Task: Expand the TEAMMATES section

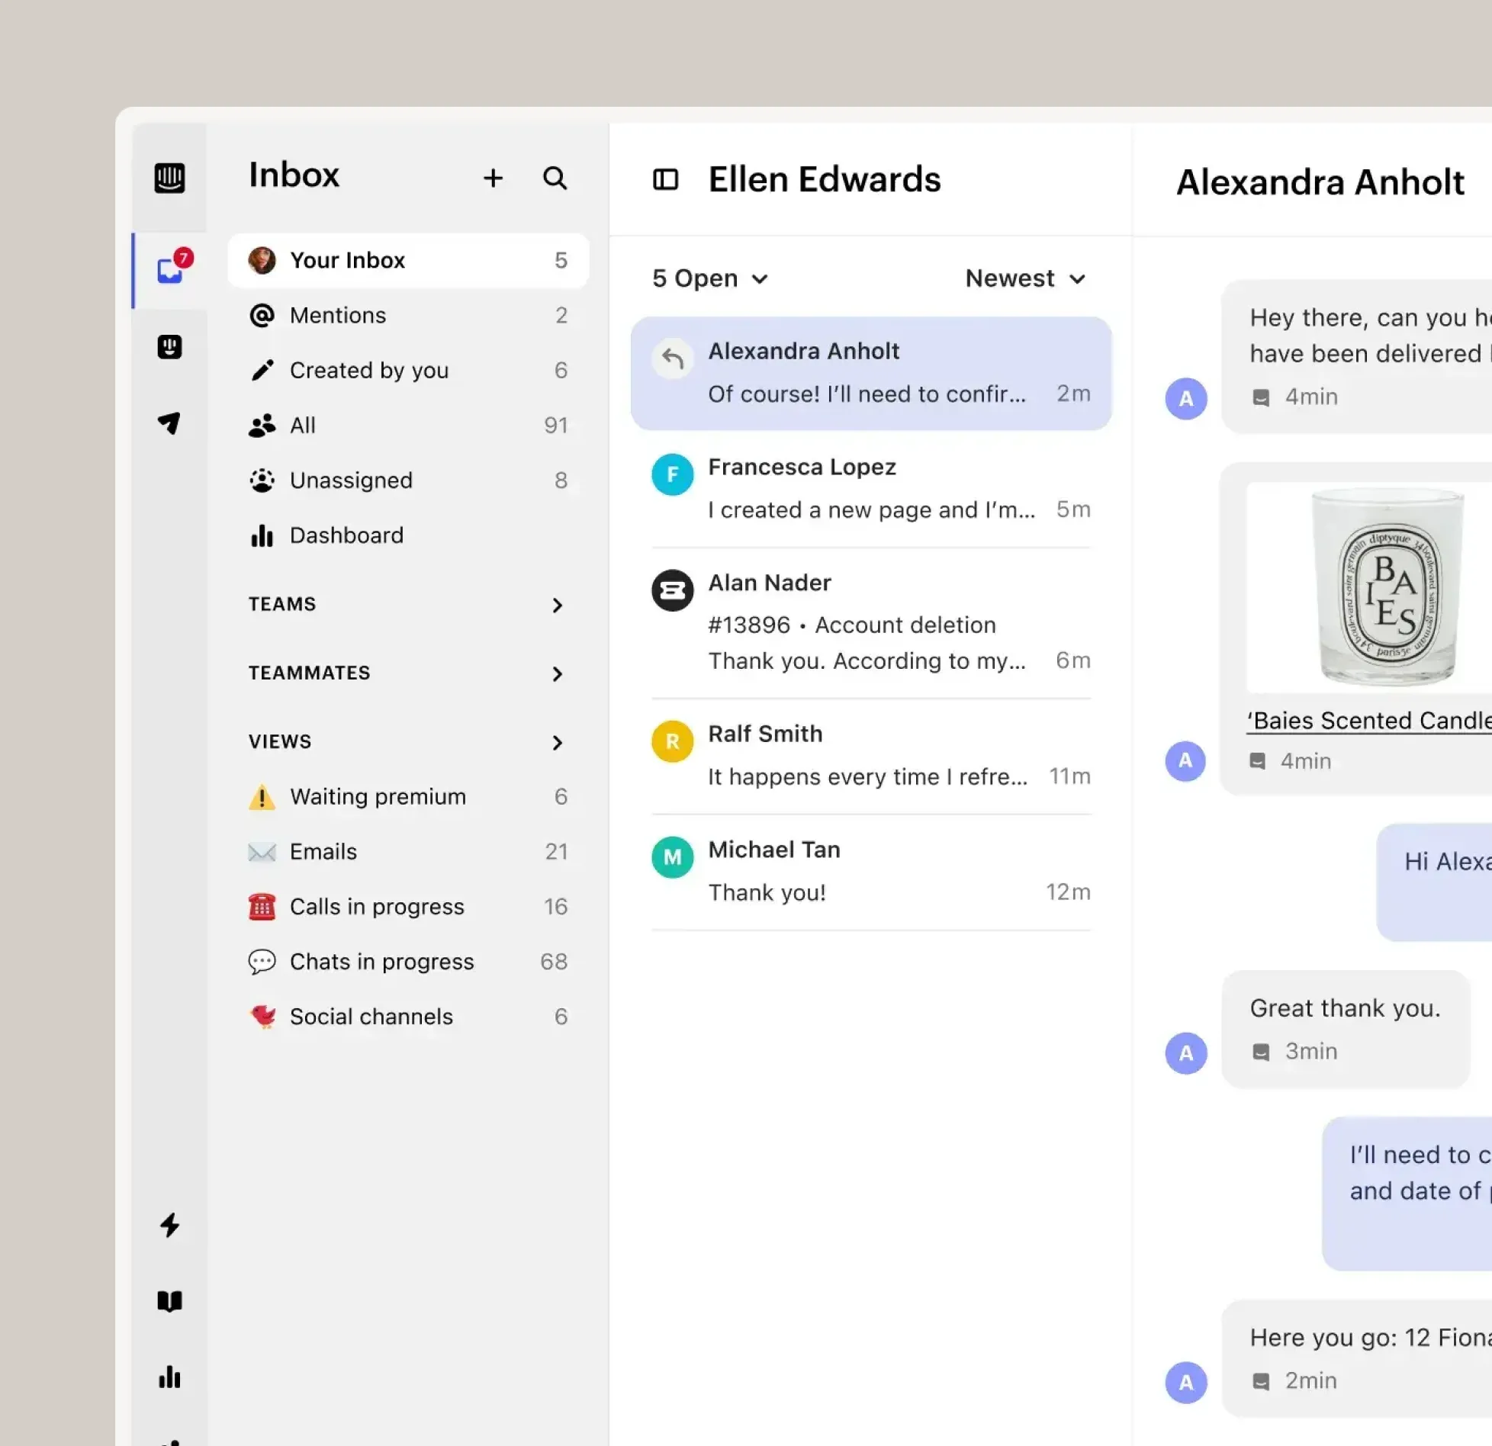Action: click(x=407, y=673)
